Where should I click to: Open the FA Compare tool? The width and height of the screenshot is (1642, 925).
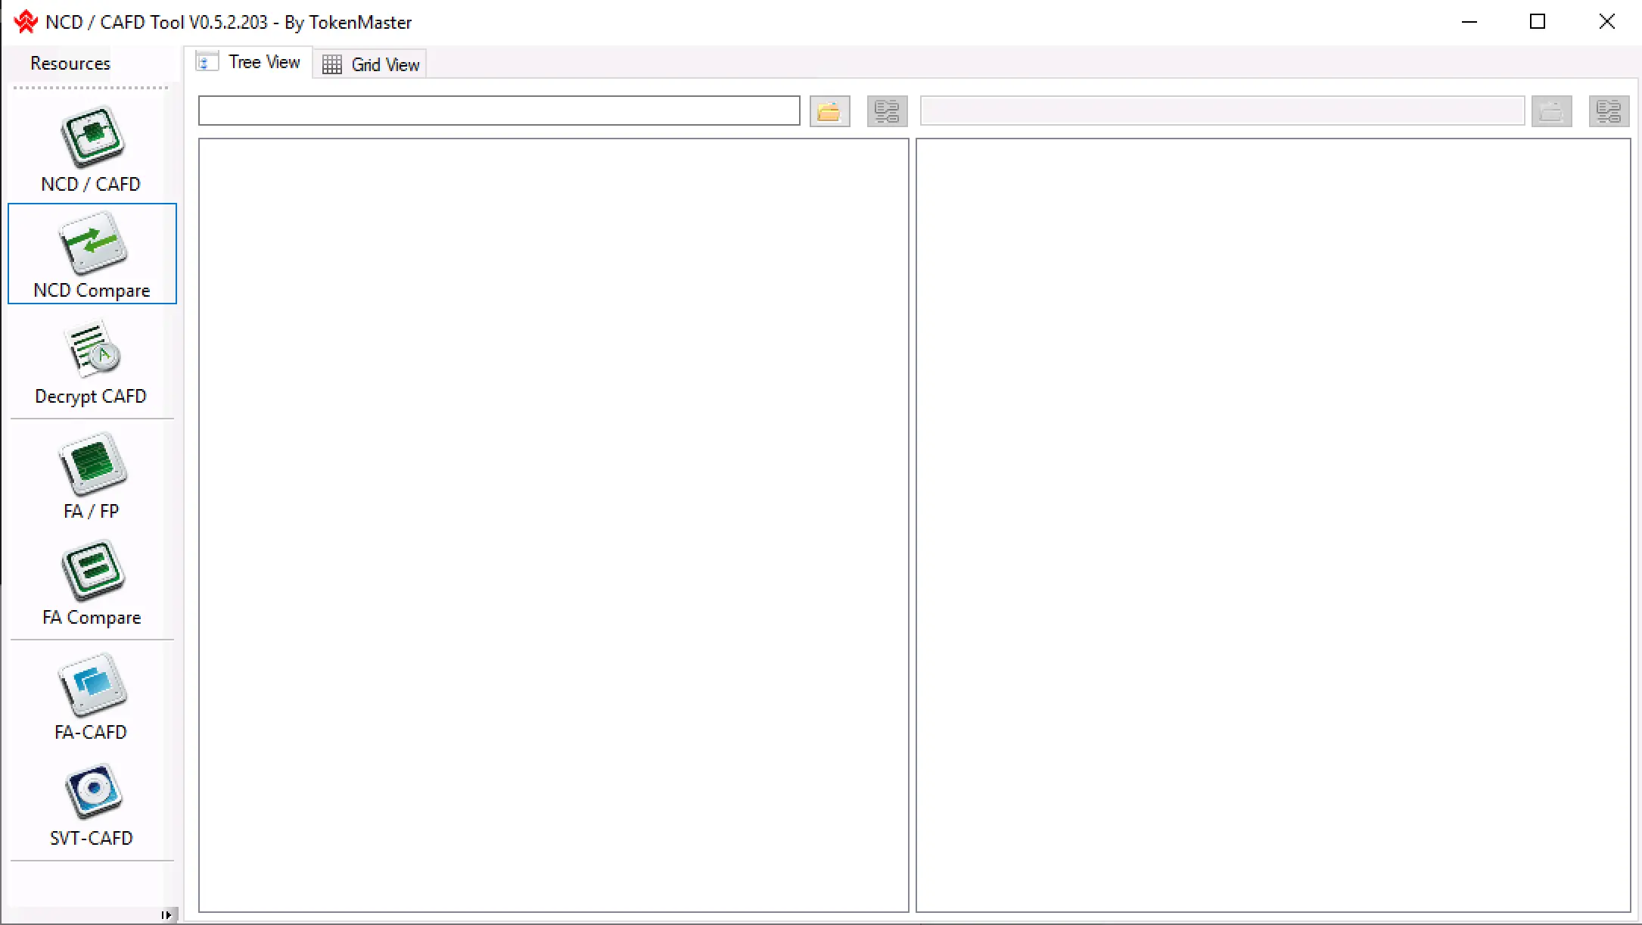coord(92,583)
